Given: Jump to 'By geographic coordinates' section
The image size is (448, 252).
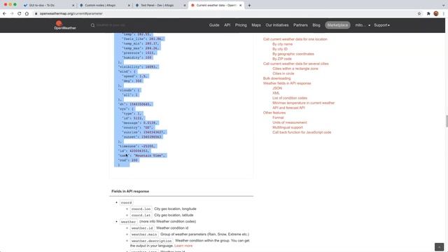Looking at the screenshot, I should tap(293, 54).
